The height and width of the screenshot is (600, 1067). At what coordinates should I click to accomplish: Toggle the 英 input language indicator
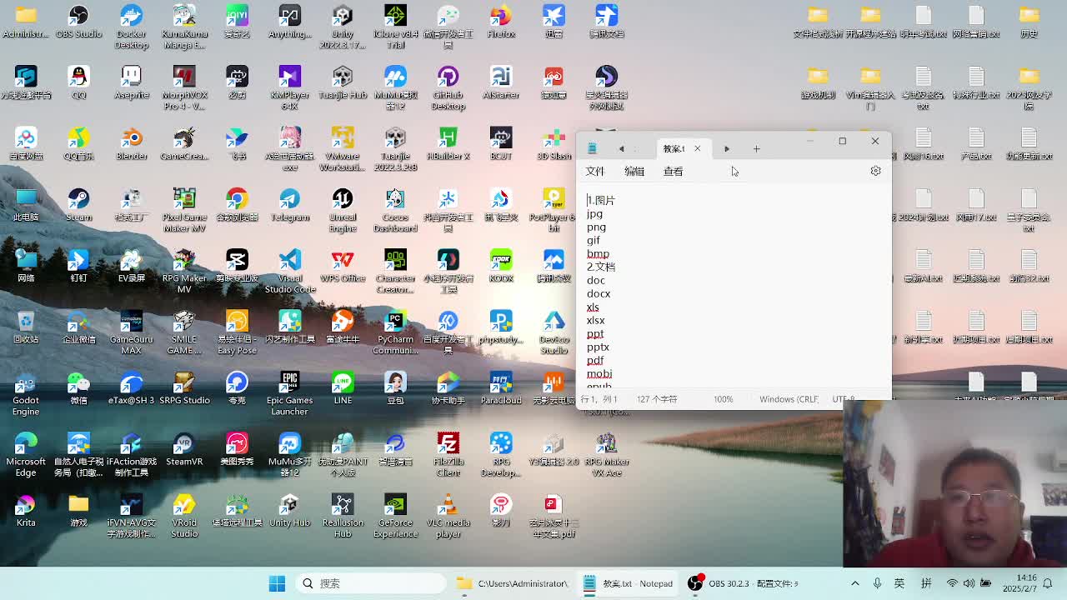click(x=899, y=583)
